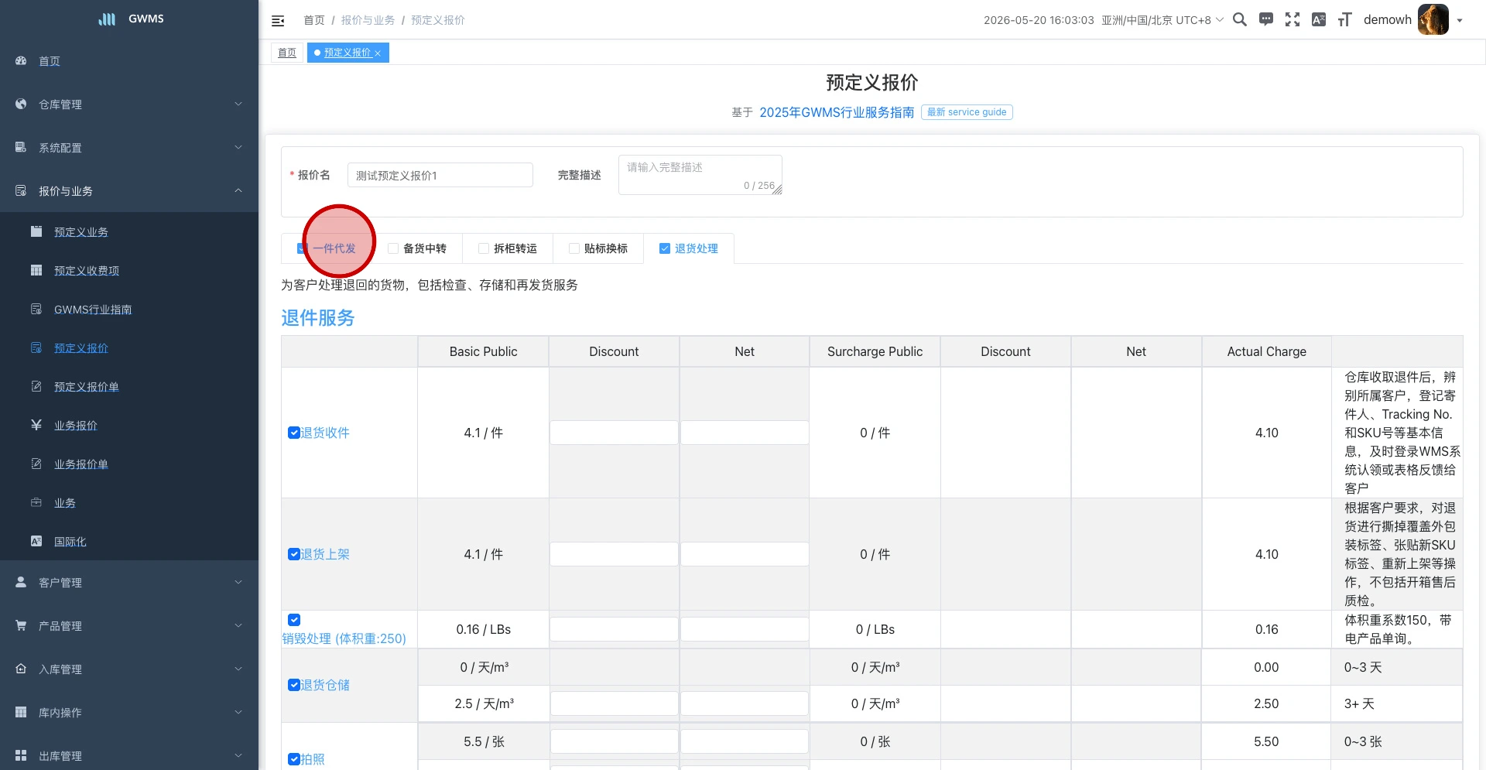Click the 出库管理 sidebar icon
Screen dimensions: 1486x770
click(21, 755)
